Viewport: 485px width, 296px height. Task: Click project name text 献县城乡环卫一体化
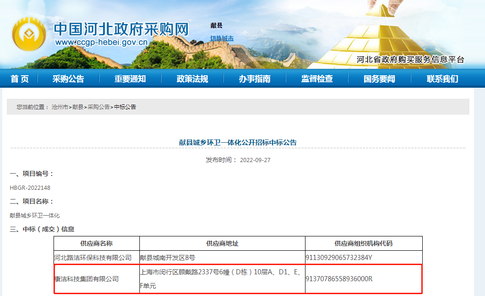click(35, 215)
